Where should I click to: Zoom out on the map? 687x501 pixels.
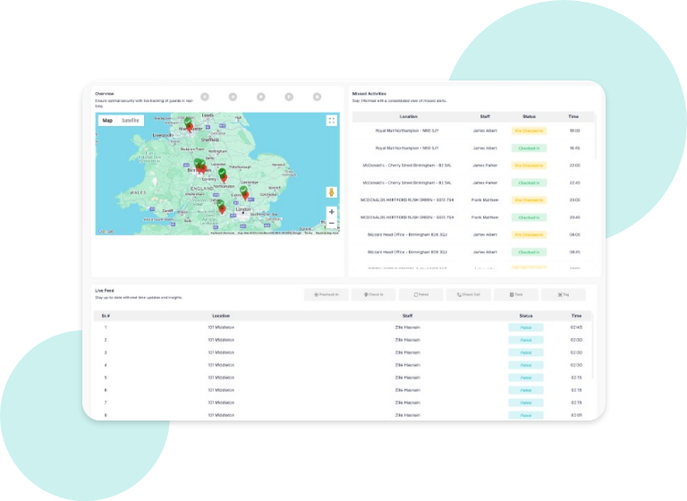pos(331,224)
